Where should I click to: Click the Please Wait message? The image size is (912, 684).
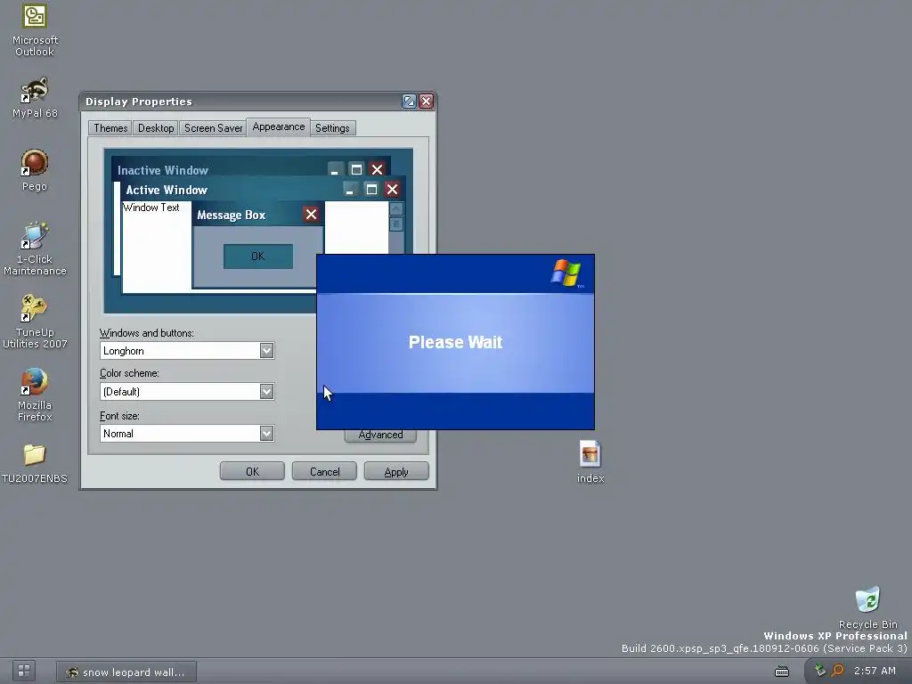455,342
